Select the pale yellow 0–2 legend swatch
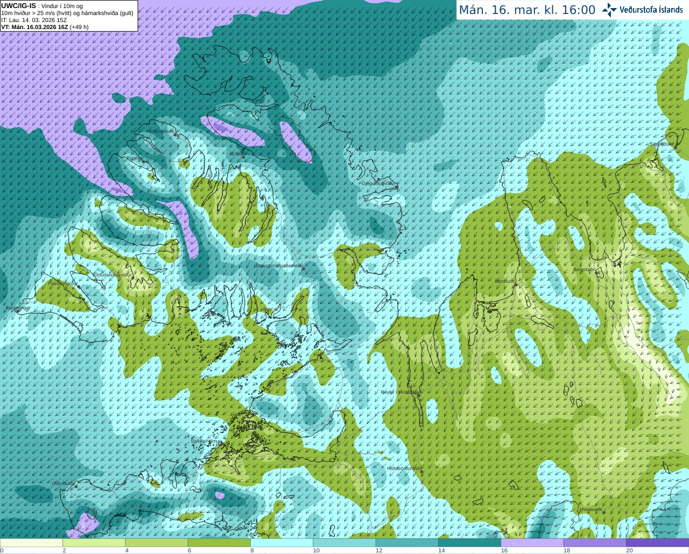 pos(31,543)
